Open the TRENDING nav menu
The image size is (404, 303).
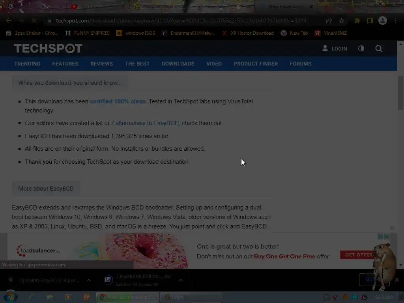[x=27, y=64]
